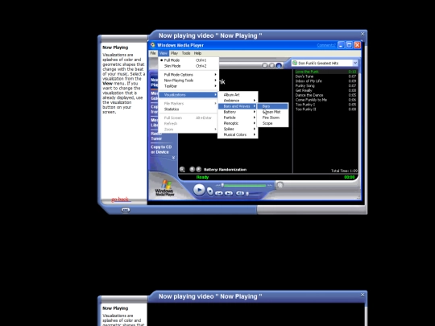Open the Play menu
The width and height of the screenshot is (435, 326).
tap(174, 53)
